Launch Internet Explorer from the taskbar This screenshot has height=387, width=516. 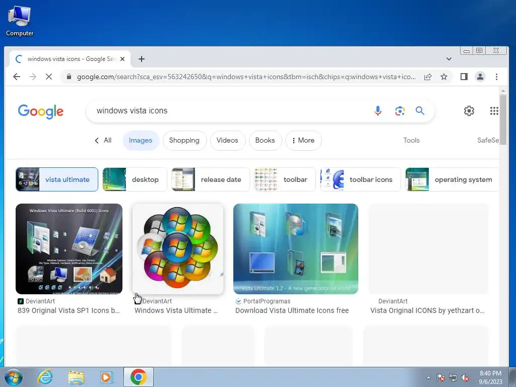(x=45, y=377)
